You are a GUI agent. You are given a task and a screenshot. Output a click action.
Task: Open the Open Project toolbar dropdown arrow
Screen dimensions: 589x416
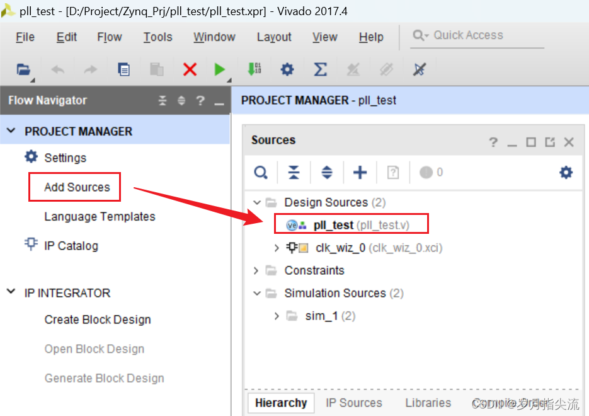click(x=33, y=80)
